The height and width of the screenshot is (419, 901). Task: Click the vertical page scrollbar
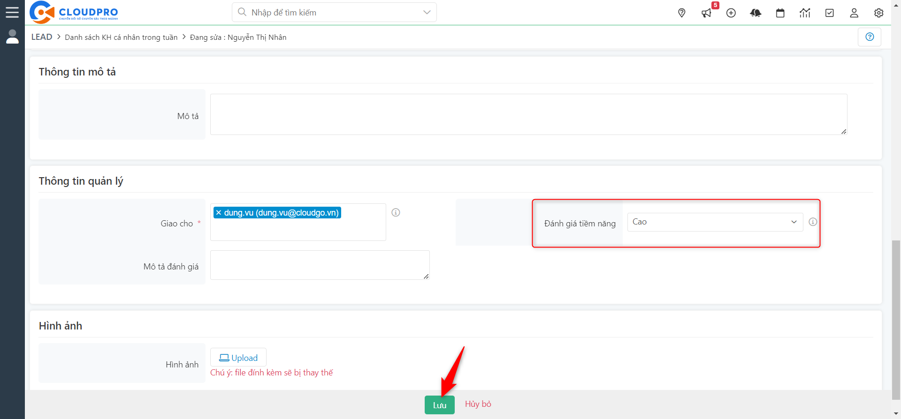click(x=896, y=319)
